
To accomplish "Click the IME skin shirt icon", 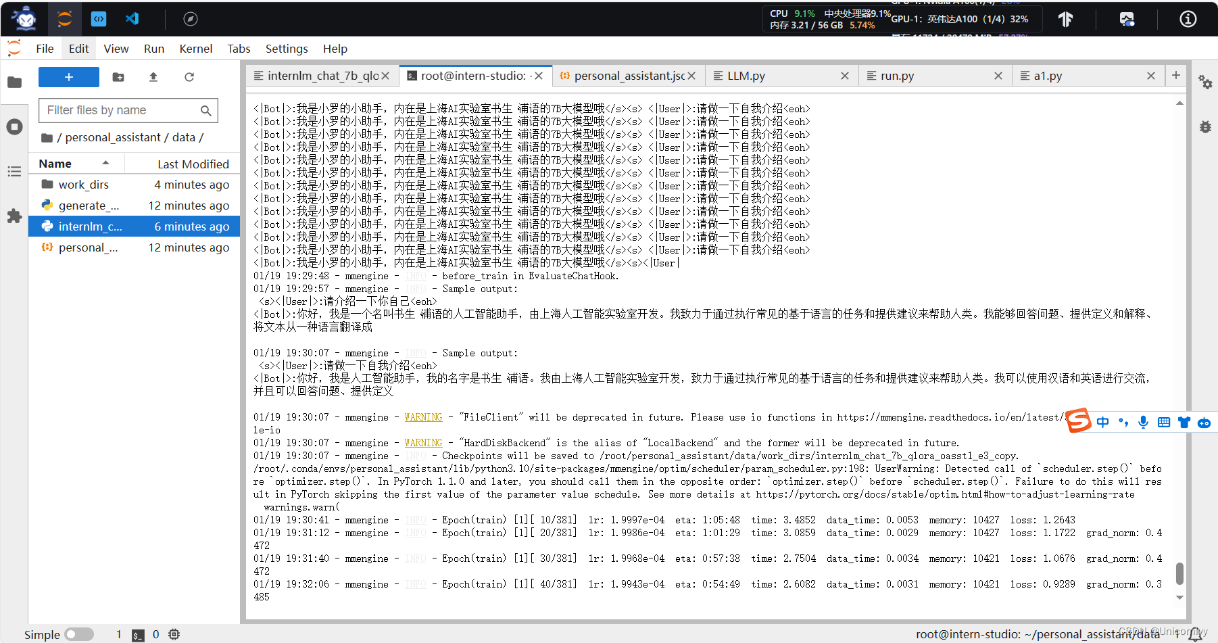I will (x=1184, y=422).
